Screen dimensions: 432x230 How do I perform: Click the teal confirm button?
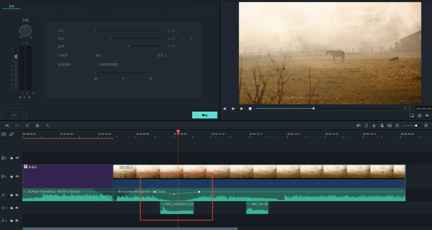click(204, 115)
